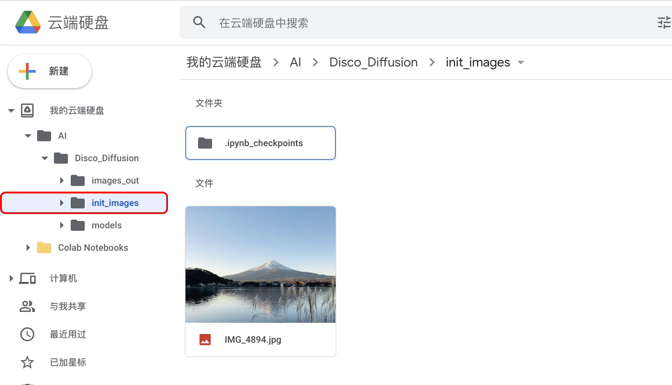Collapse the My Drive tree root

pyautogui.click(x=11, y=111)
